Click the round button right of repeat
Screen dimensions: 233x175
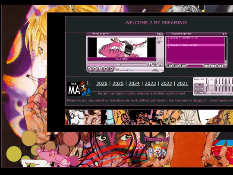(x=160, y=64)
